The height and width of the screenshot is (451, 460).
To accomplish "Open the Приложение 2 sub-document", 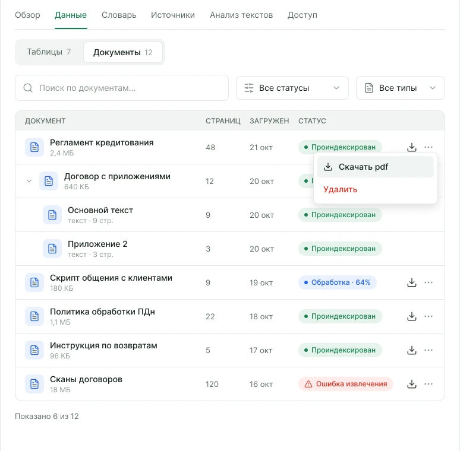I will (x=97, y=244).
